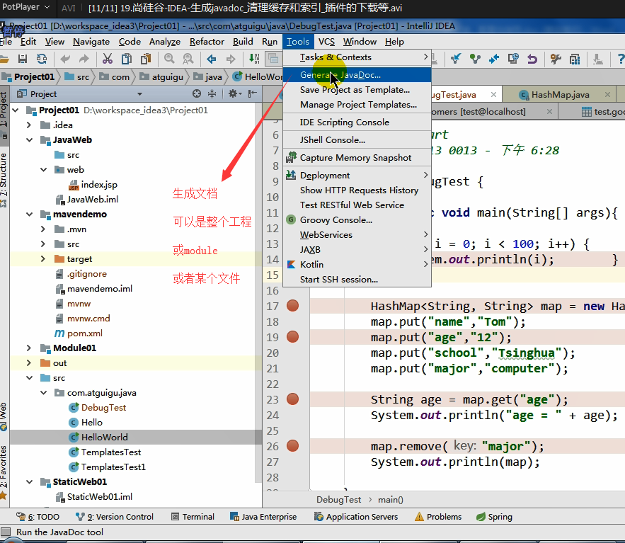The image size is (625, 543).
Task: Click the Revert changes icon
Action: (532, 59)
